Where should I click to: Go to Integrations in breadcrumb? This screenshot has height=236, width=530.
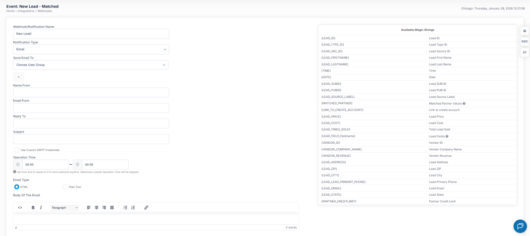click(26, 11)
